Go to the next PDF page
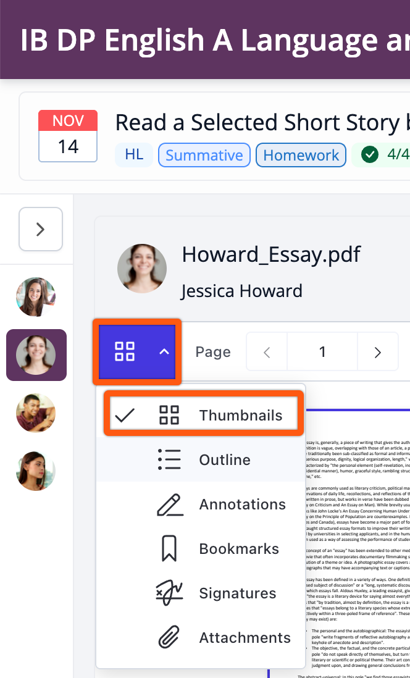 (x=377, y=353)
